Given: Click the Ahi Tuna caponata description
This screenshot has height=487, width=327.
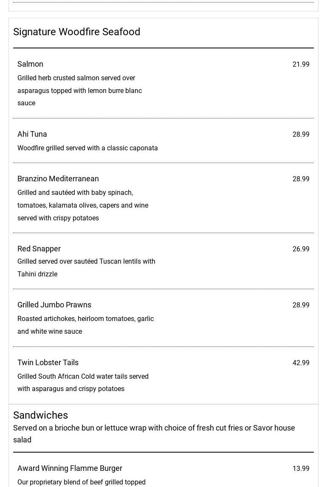Looking at the screenshot, I should tap(87, 148).
